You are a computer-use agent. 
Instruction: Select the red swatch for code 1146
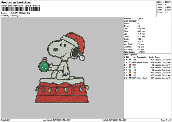[x=130, y=65]
